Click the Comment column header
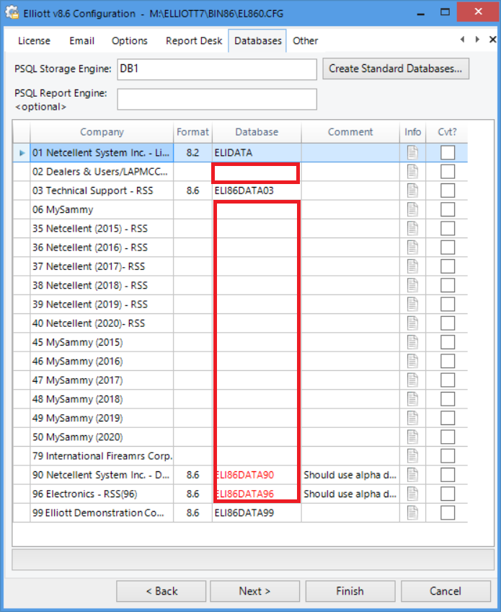501x612 pixels. pos(350,132)
